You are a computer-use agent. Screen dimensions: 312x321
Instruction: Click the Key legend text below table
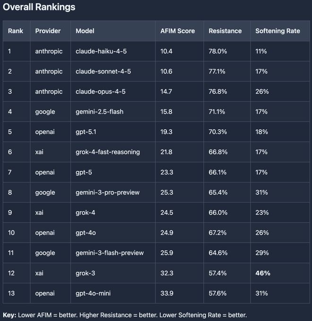125,315
